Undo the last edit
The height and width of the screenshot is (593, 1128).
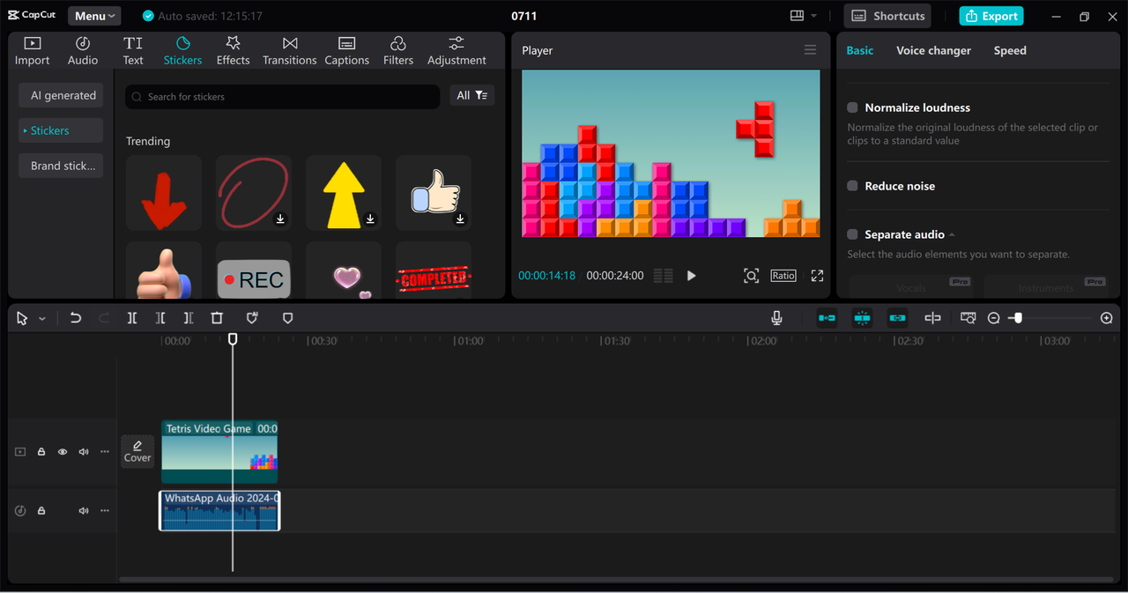coord(76,318)
